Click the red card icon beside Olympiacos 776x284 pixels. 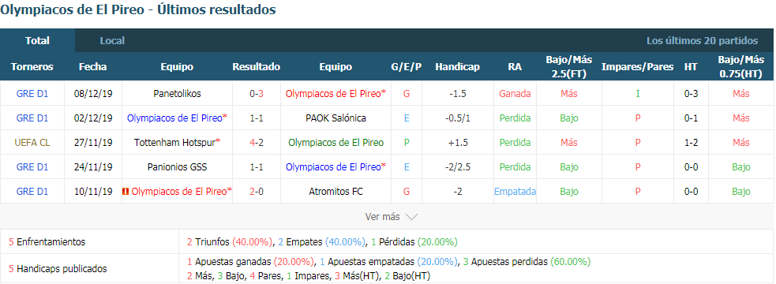(x=126, y=192)
